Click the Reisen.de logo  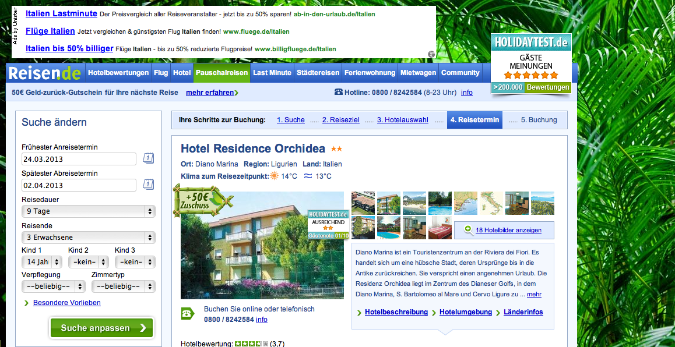(45, 73)
